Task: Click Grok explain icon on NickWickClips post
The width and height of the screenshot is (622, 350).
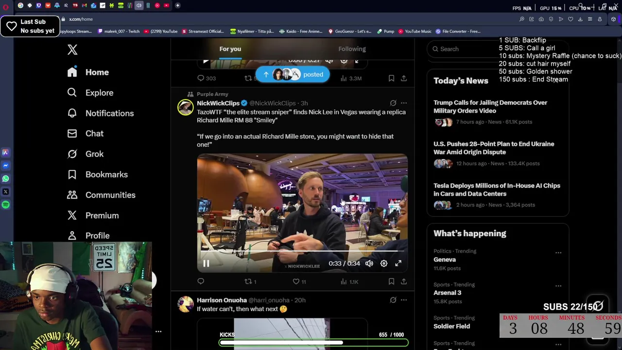Action: point(393,103)
